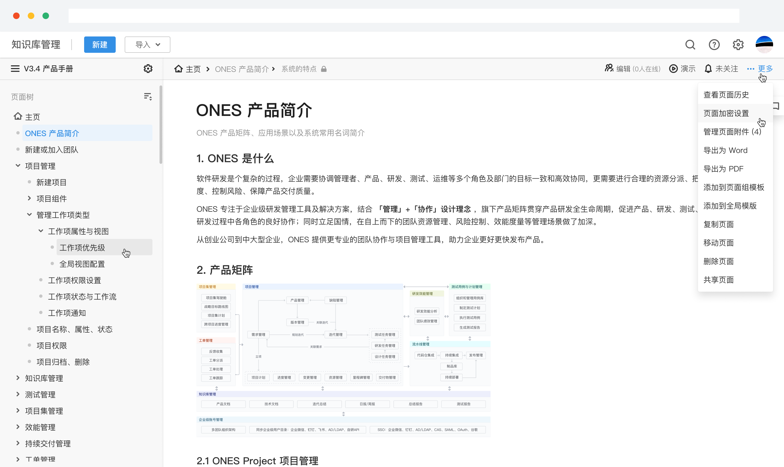
Task: Click the home icon in the breadcrumb
Action: [x=179, y=69]
